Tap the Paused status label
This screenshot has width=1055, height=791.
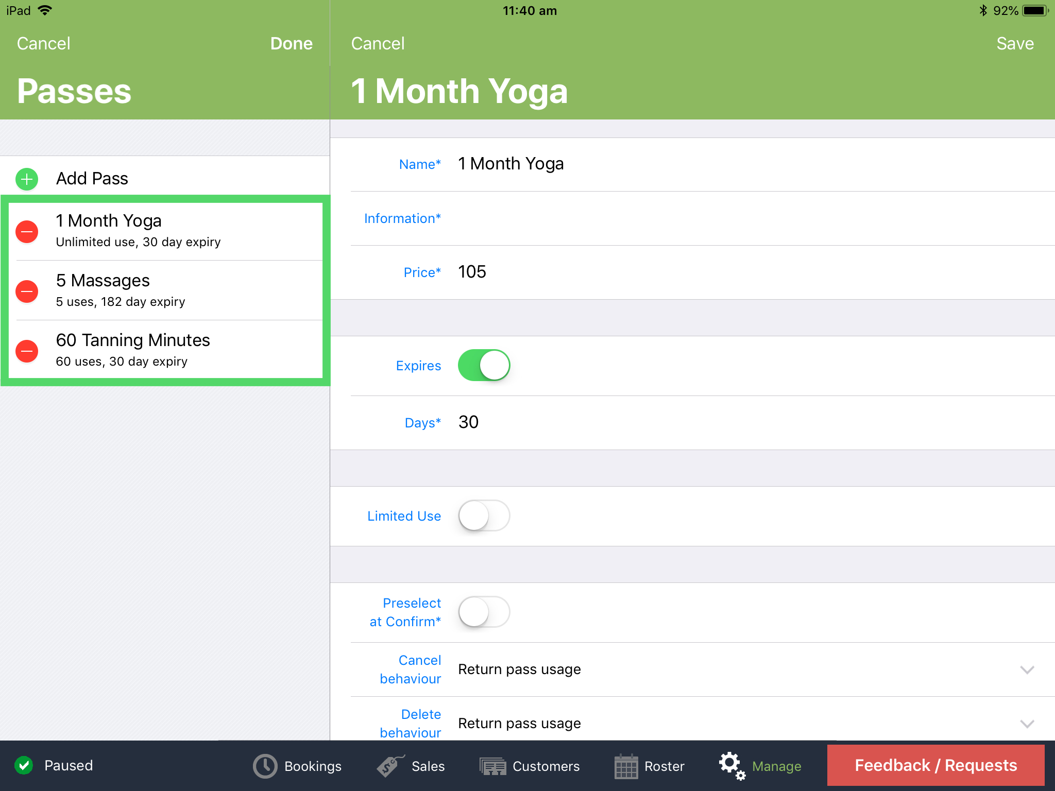[69, 765]
